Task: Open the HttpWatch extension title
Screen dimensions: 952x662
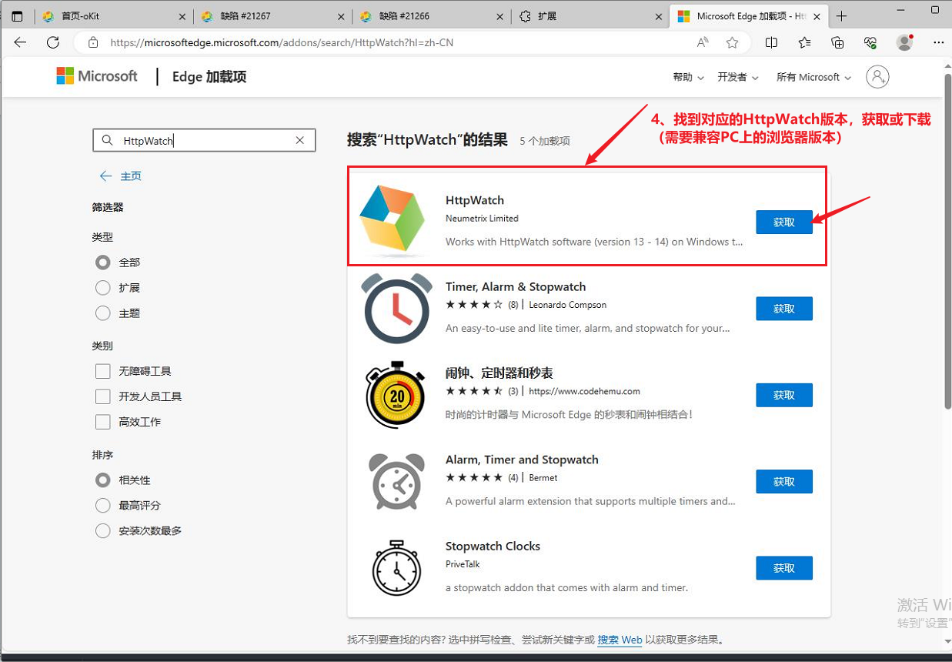Action: (475, 200)
